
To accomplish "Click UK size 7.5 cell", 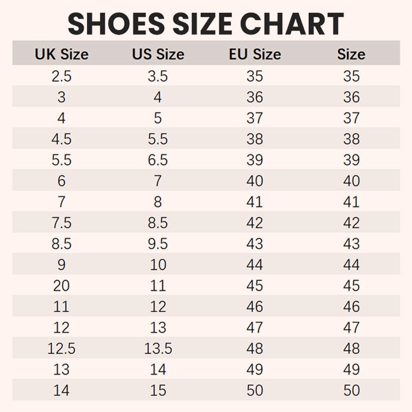I will click(x=61, y=222).
